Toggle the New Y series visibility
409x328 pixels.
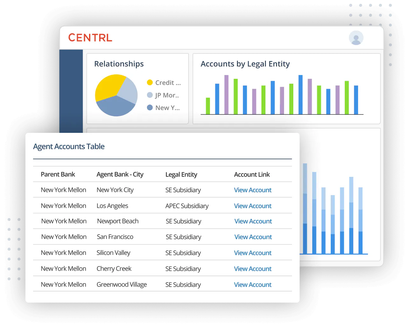pyautogui.click(x=168, y=107)
